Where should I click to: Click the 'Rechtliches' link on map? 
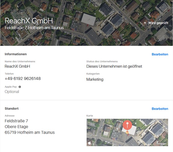[161, 144]
